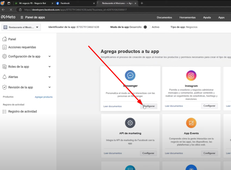Click the app icon beside Restaurante el Mexic...
This screenshot has height=170, width=231.
(5, 27)
